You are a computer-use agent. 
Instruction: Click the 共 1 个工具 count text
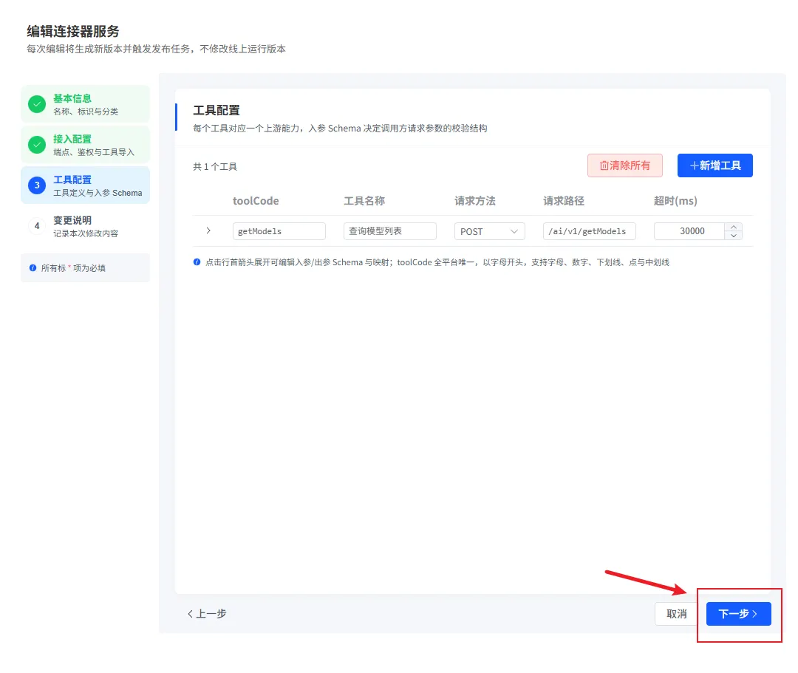(x=215, y=166)
